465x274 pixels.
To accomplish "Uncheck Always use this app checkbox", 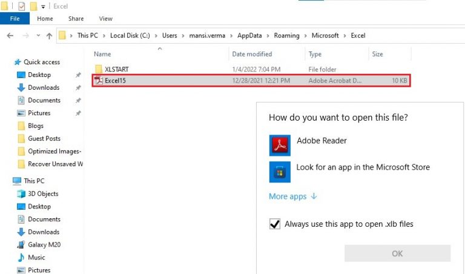I will [x=274, y=224].
